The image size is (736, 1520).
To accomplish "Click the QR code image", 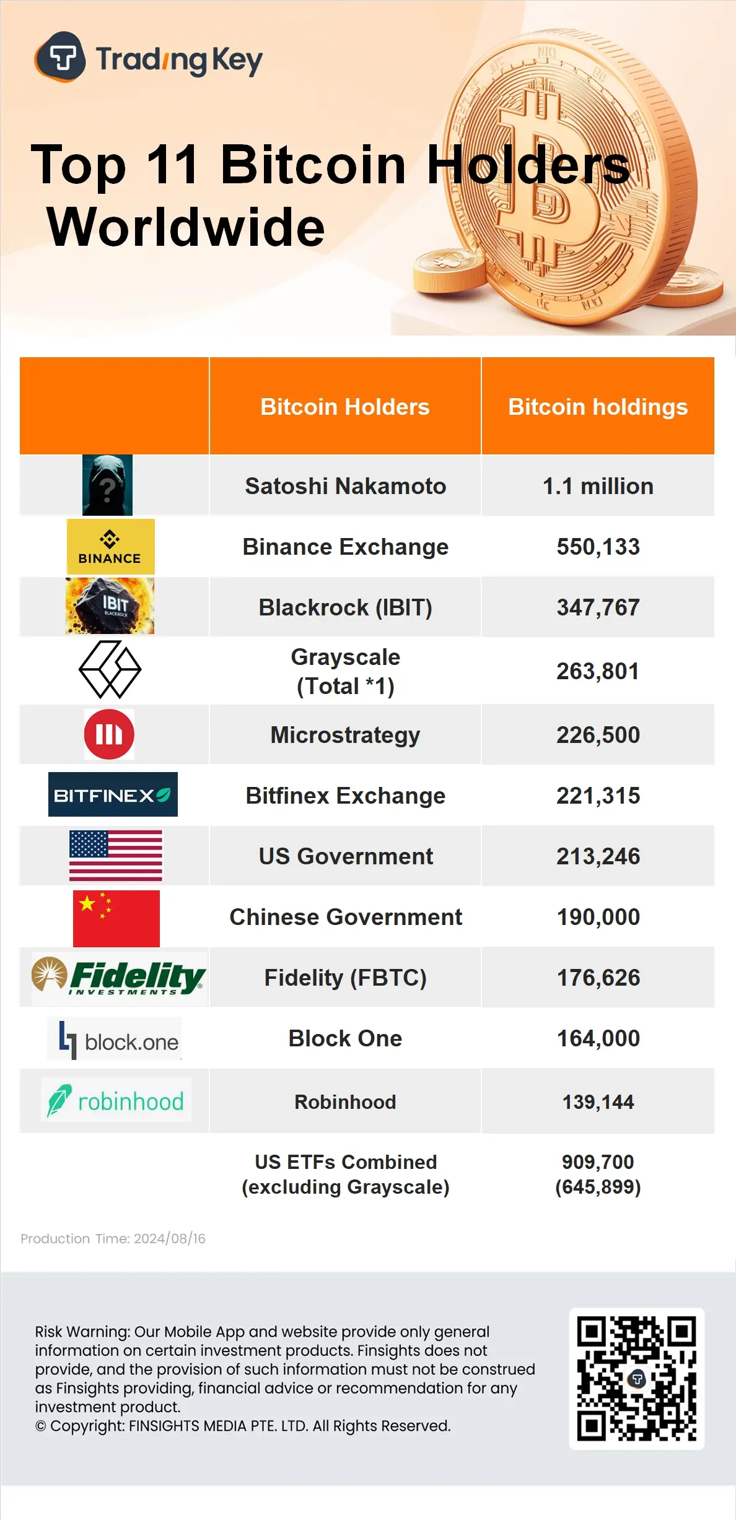I will [x=636, y=1379].
